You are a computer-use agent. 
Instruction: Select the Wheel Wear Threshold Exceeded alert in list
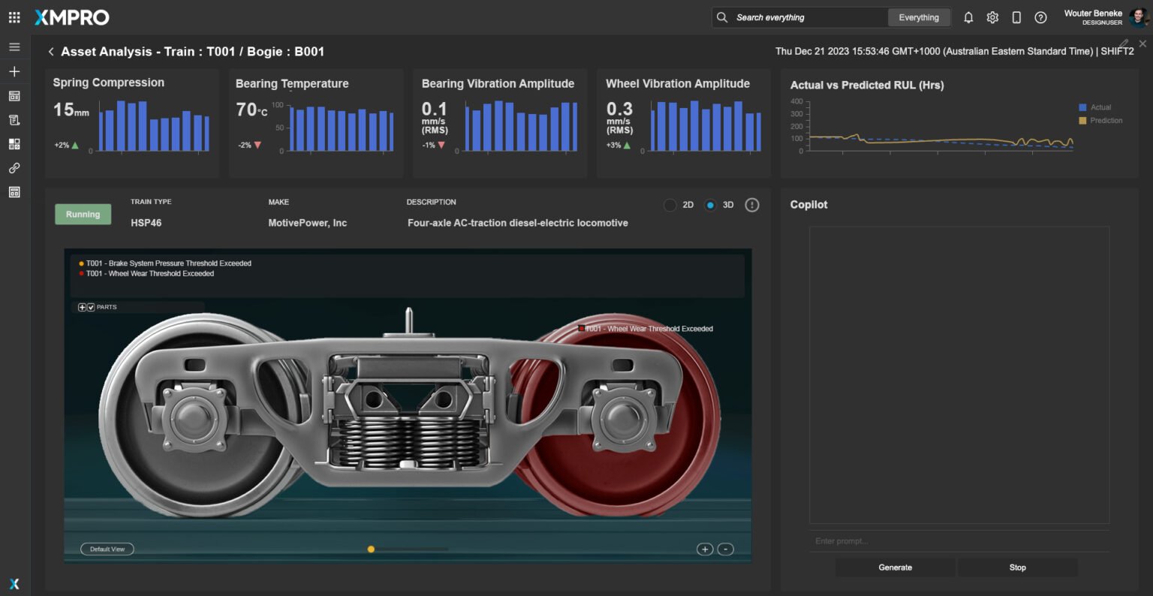pyautogui.click(x=149, y=274)
